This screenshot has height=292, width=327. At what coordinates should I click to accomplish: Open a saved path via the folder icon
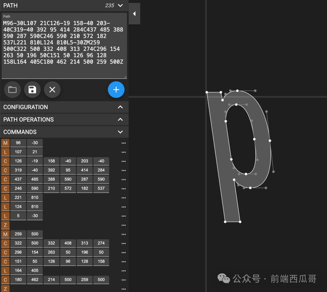tap(12, 90)
